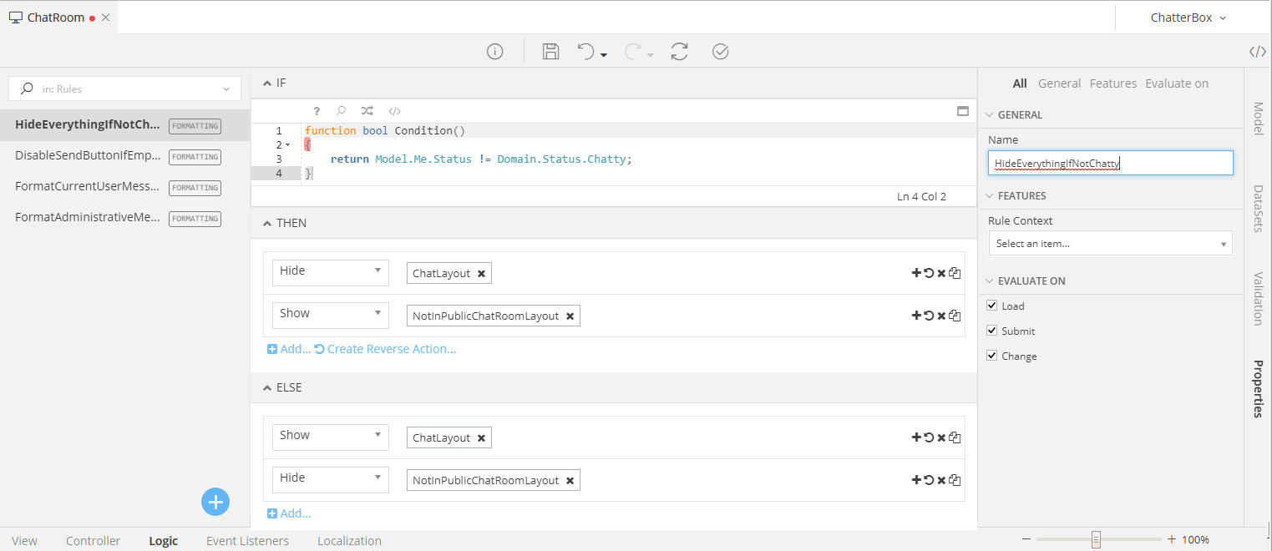The image size is (1272, 551).
Task: Collapse the THEN section
Action: 267,223
